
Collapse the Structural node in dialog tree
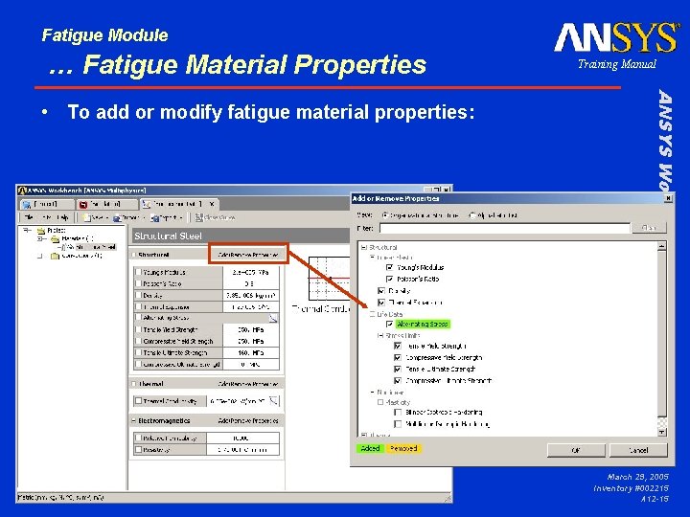[363, 248]
